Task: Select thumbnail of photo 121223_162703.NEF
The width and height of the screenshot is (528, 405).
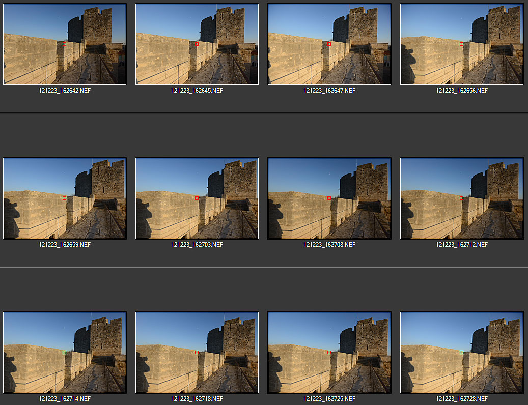Action: pos(197,198)
